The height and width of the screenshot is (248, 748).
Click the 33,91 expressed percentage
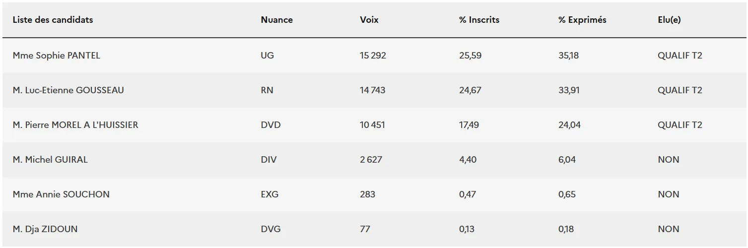pyautogui.click(x=569, y=90)
